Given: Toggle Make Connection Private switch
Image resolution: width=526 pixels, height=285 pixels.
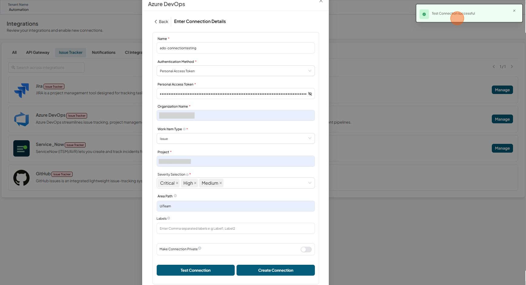Looking at the screenshot, I should pos(306,249).
